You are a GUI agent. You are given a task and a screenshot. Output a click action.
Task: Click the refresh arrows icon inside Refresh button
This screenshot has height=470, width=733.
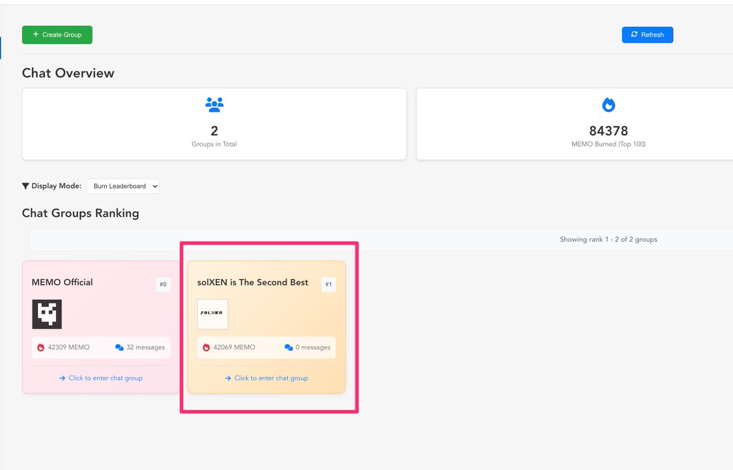click(x=635, y=35)
